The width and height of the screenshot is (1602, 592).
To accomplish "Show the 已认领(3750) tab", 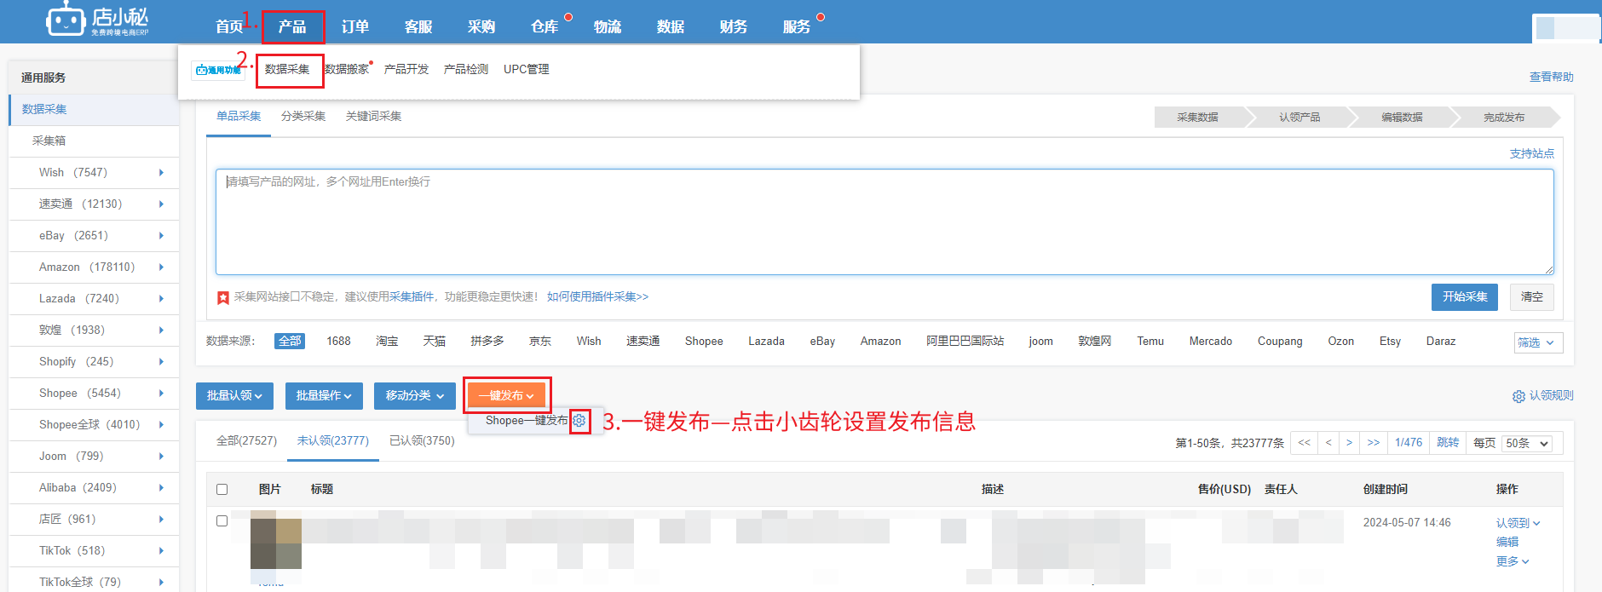I will pos(422,441).
